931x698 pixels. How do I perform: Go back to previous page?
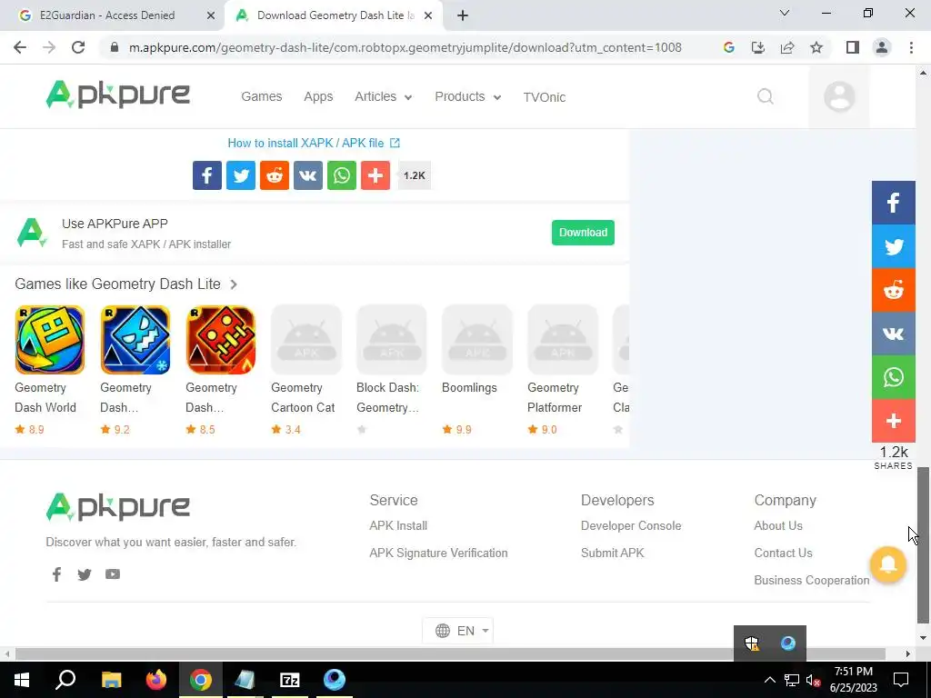(20, 47)
